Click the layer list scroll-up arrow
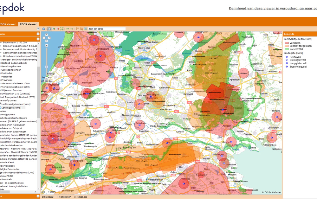The width and height of the screenshot is (317, 199). pos(38,43)
